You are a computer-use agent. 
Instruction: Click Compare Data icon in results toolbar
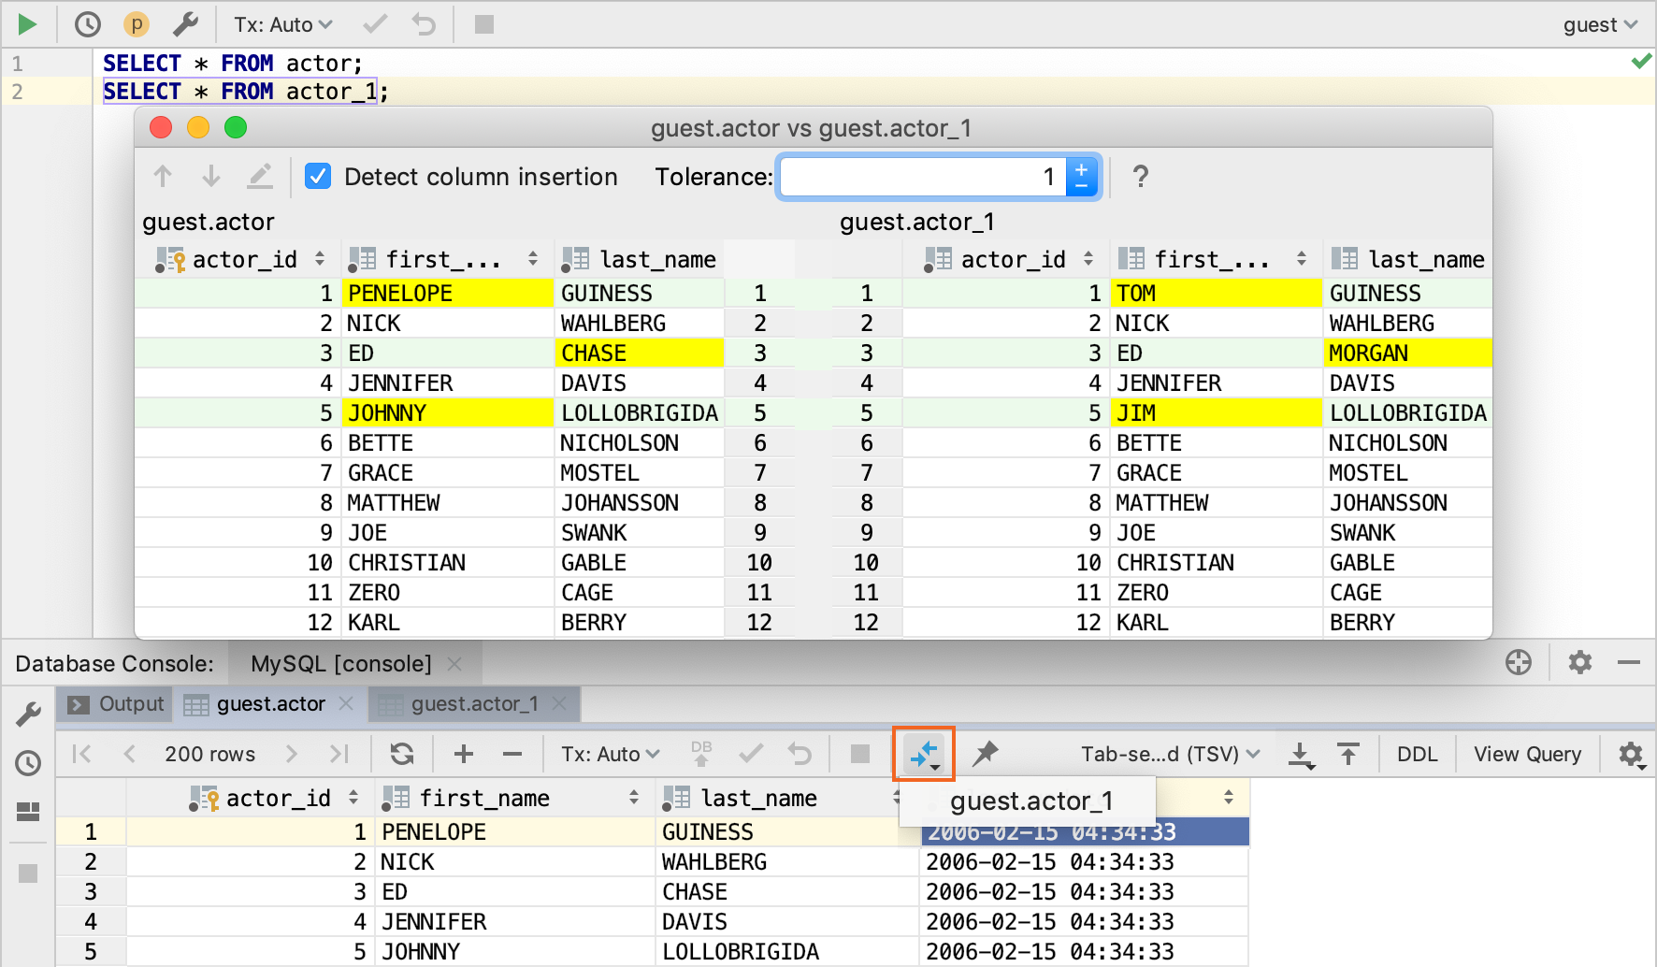(924, 754)
